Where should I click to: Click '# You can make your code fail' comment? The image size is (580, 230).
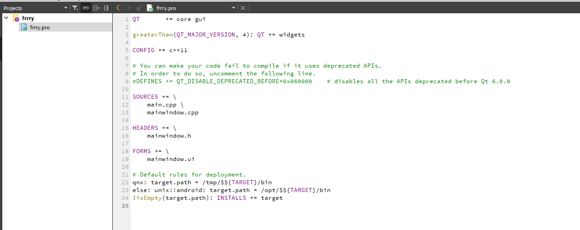257,66
